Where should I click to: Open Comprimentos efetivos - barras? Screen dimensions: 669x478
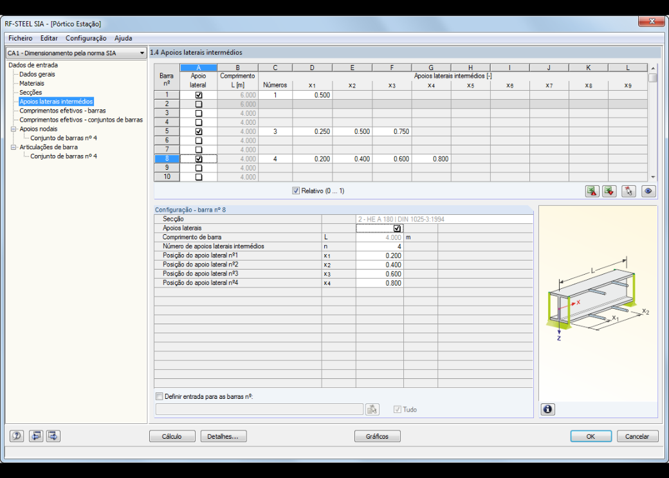[63, 111]
